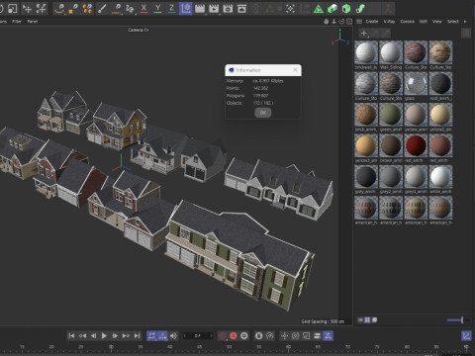475x356 pixels.
Task: Click OK in the Information dialog
Action: click(x=263, y=113)
